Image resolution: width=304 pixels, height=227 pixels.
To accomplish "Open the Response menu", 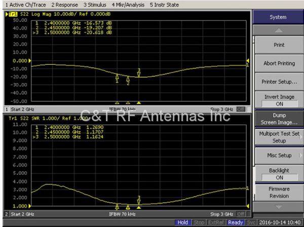I will [64, 5].
